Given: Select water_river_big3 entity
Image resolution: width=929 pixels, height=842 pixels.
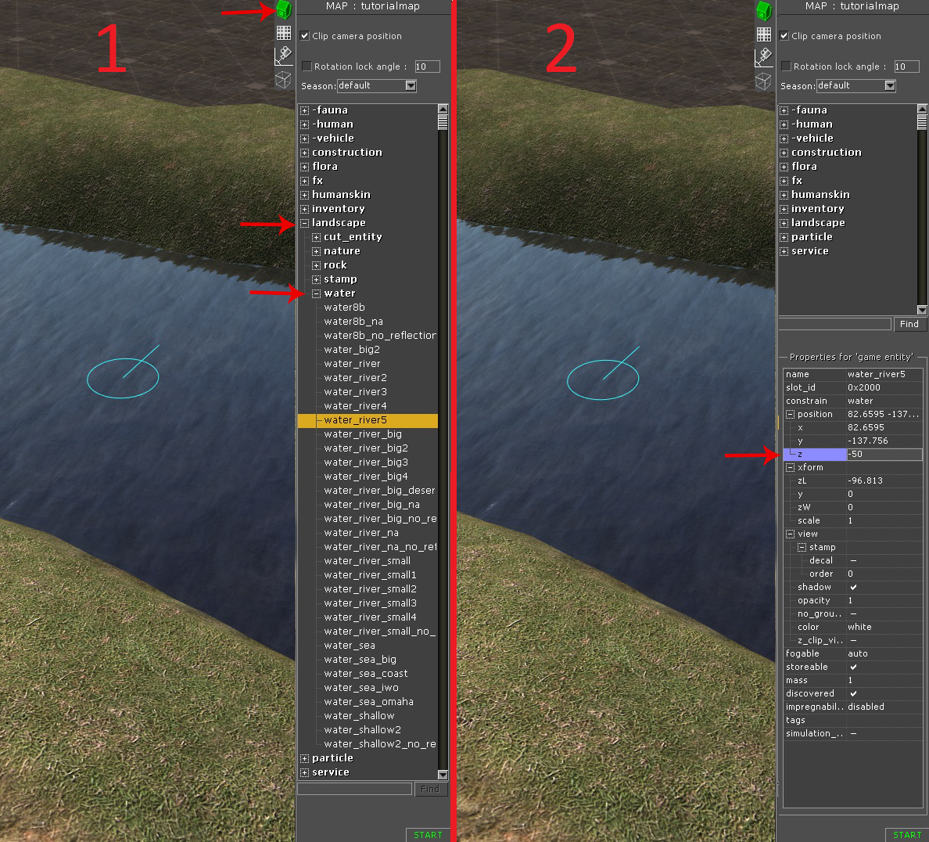Looking at the screenshot, I should [x=365, y=462].
